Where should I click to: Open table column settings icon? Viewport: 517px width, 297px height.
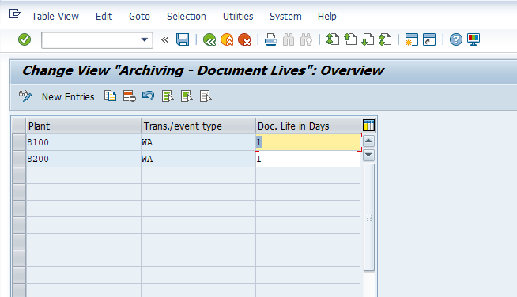(x=368, y=126)
